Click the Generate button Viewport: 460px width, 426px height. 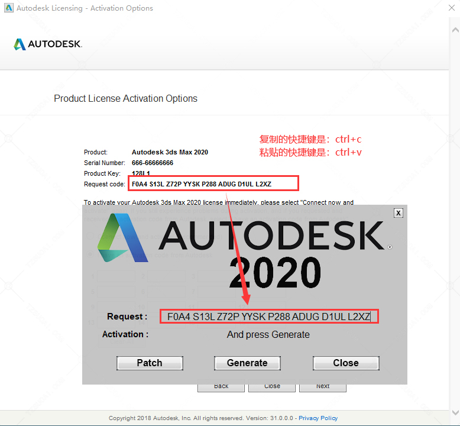(247, 363)
